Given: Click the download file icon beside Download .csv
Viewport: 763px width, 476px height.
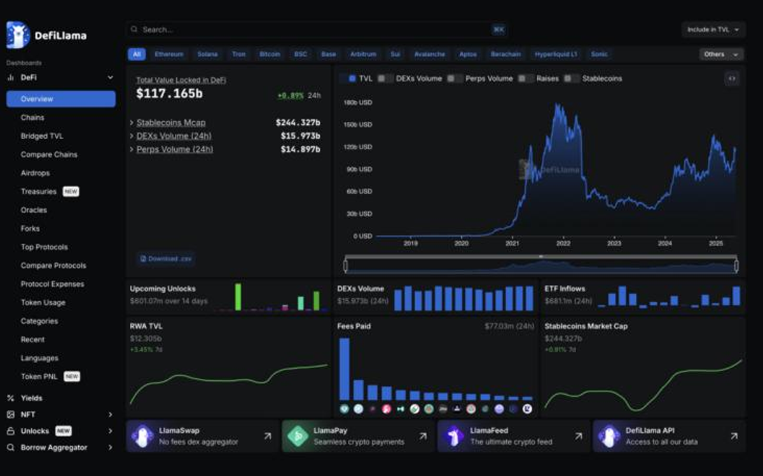Looking at the screenshot, I should (143, 259).
